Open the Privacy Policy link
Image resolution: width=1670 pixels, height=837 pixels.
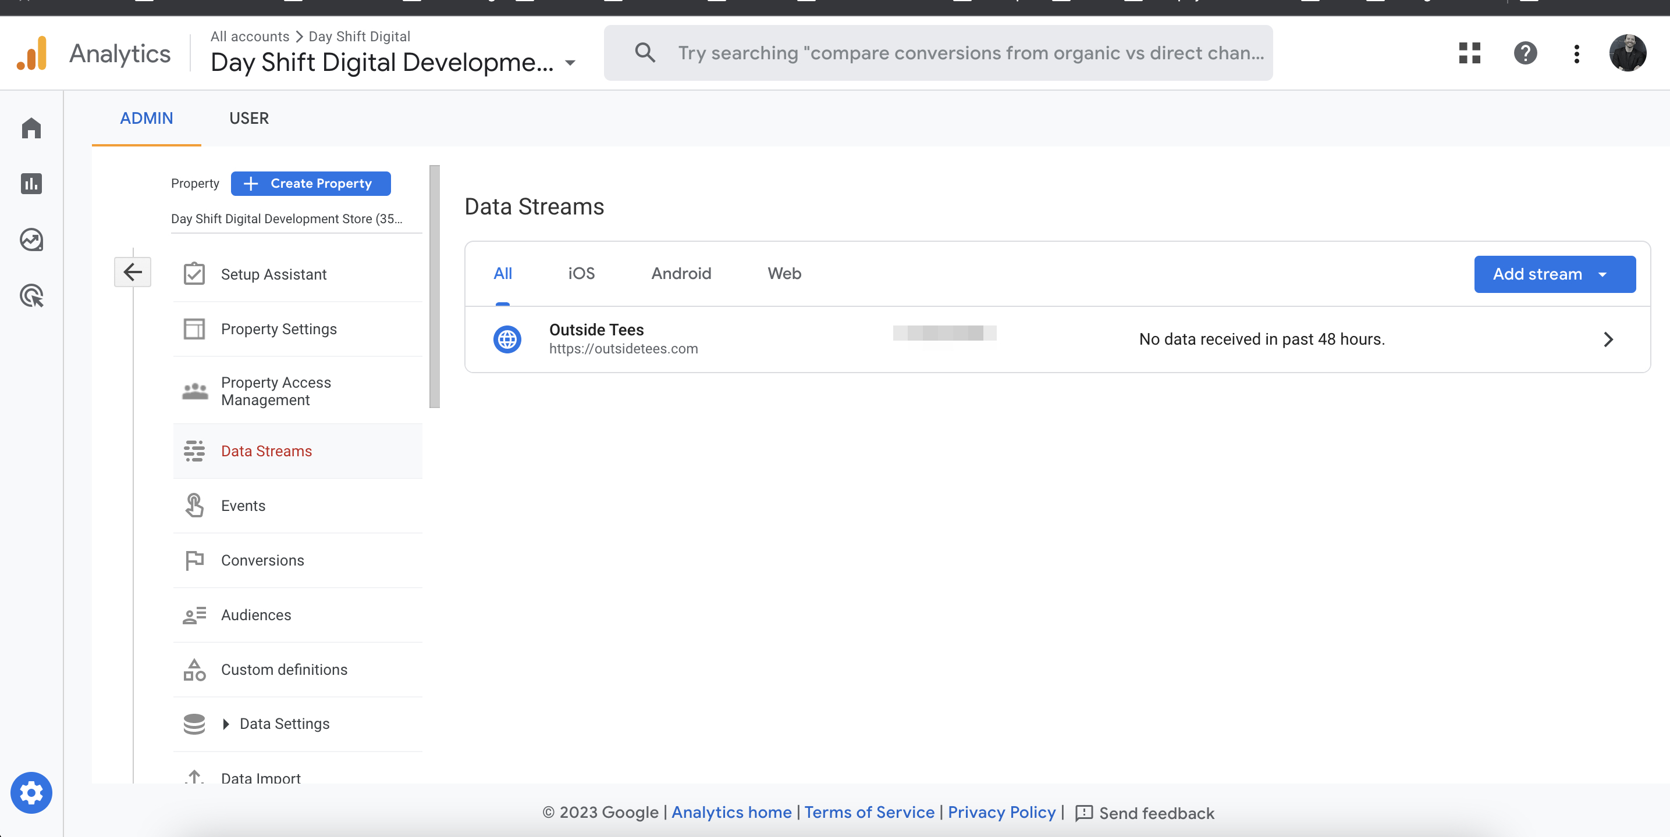tap(1001, 812)
